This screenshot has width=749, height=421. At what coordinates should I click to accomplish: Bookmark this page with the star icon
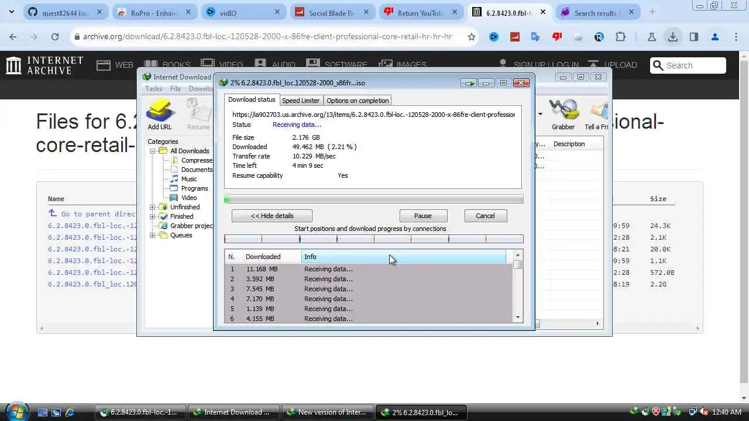pos(472,37)
